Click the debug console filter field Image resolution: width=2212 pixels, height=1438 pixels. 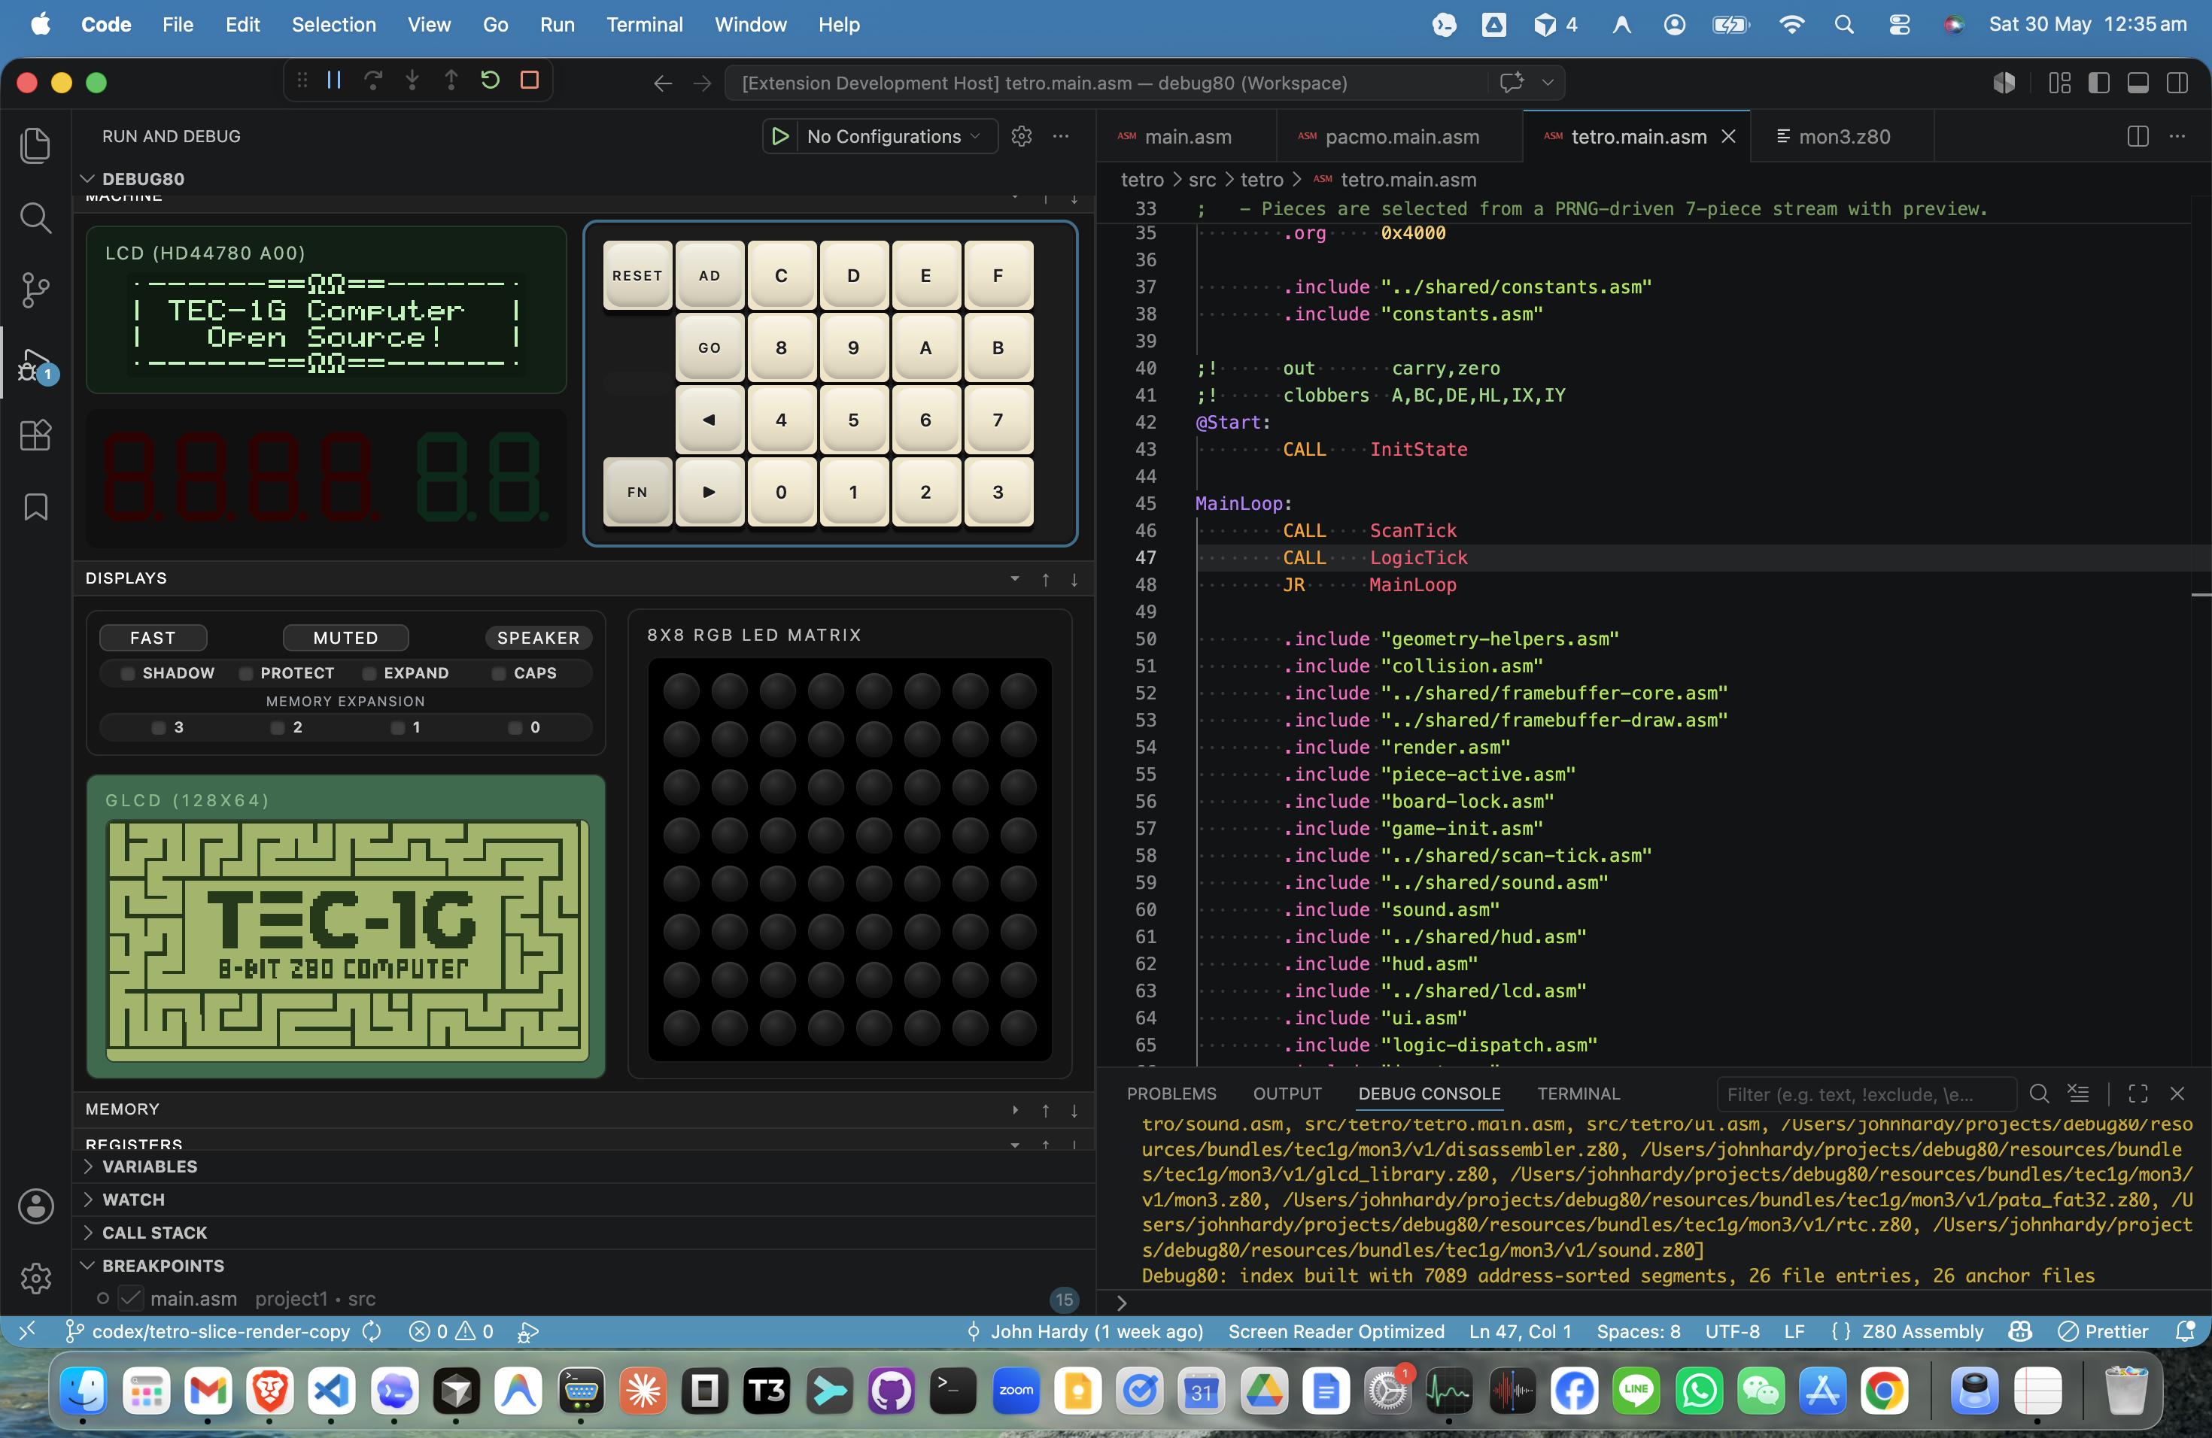coord(1866,1094)
